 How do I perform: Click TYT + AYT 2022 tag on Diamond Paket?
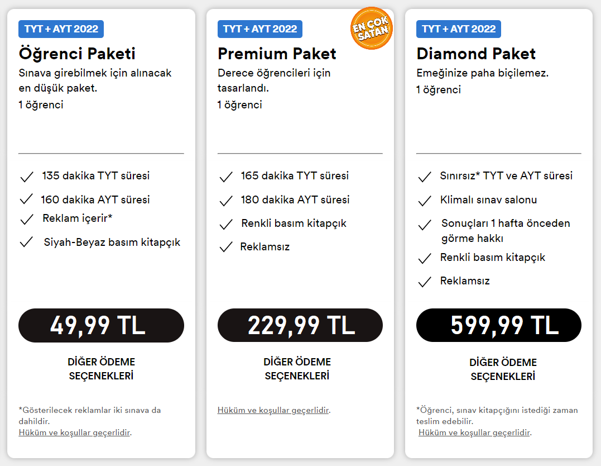tap(458, 29)
